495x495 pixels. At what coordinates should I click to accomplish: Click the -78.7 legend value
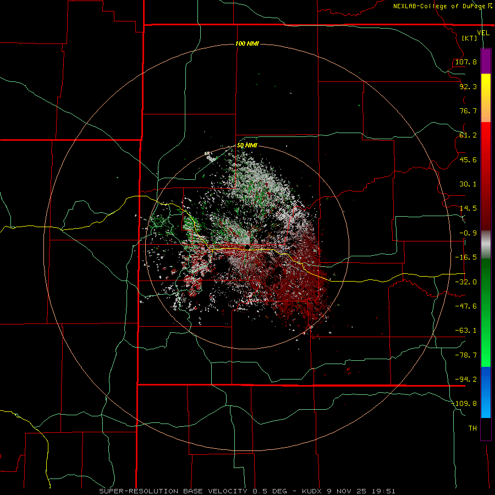point(466,355)
